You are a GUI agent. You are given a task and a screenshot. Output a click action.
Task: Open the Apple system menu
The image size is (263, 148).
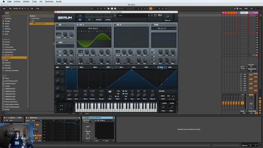[x=4, y=2]
